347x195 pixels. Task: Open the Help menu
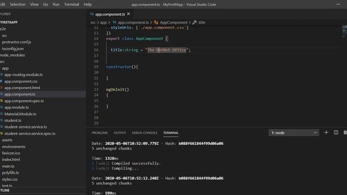[x=88, y=4]
